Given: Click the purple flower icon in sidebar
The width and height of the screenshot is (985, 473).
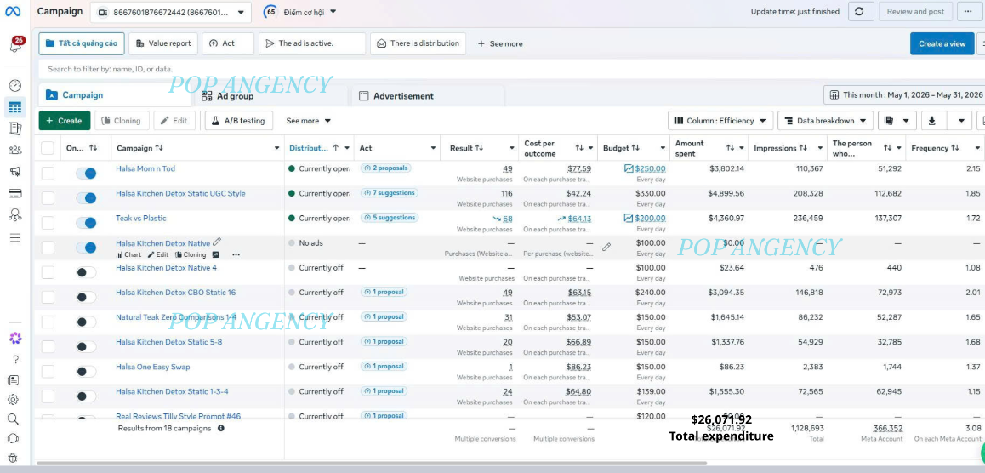Looking at the screenshot, I should pyautogui.click(x=15, y=338).
